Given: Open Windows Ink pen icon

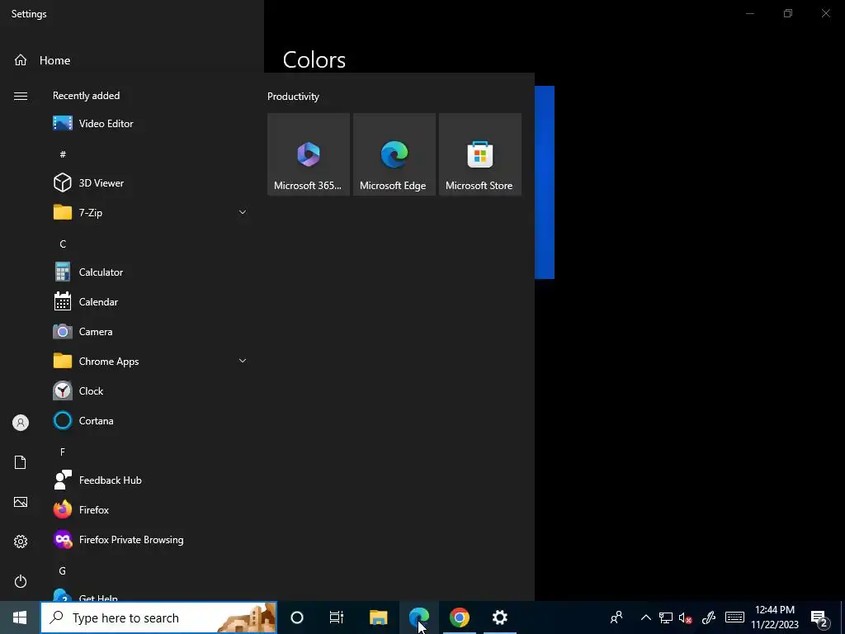Looking at the screenshot, I should pos(708,617).
